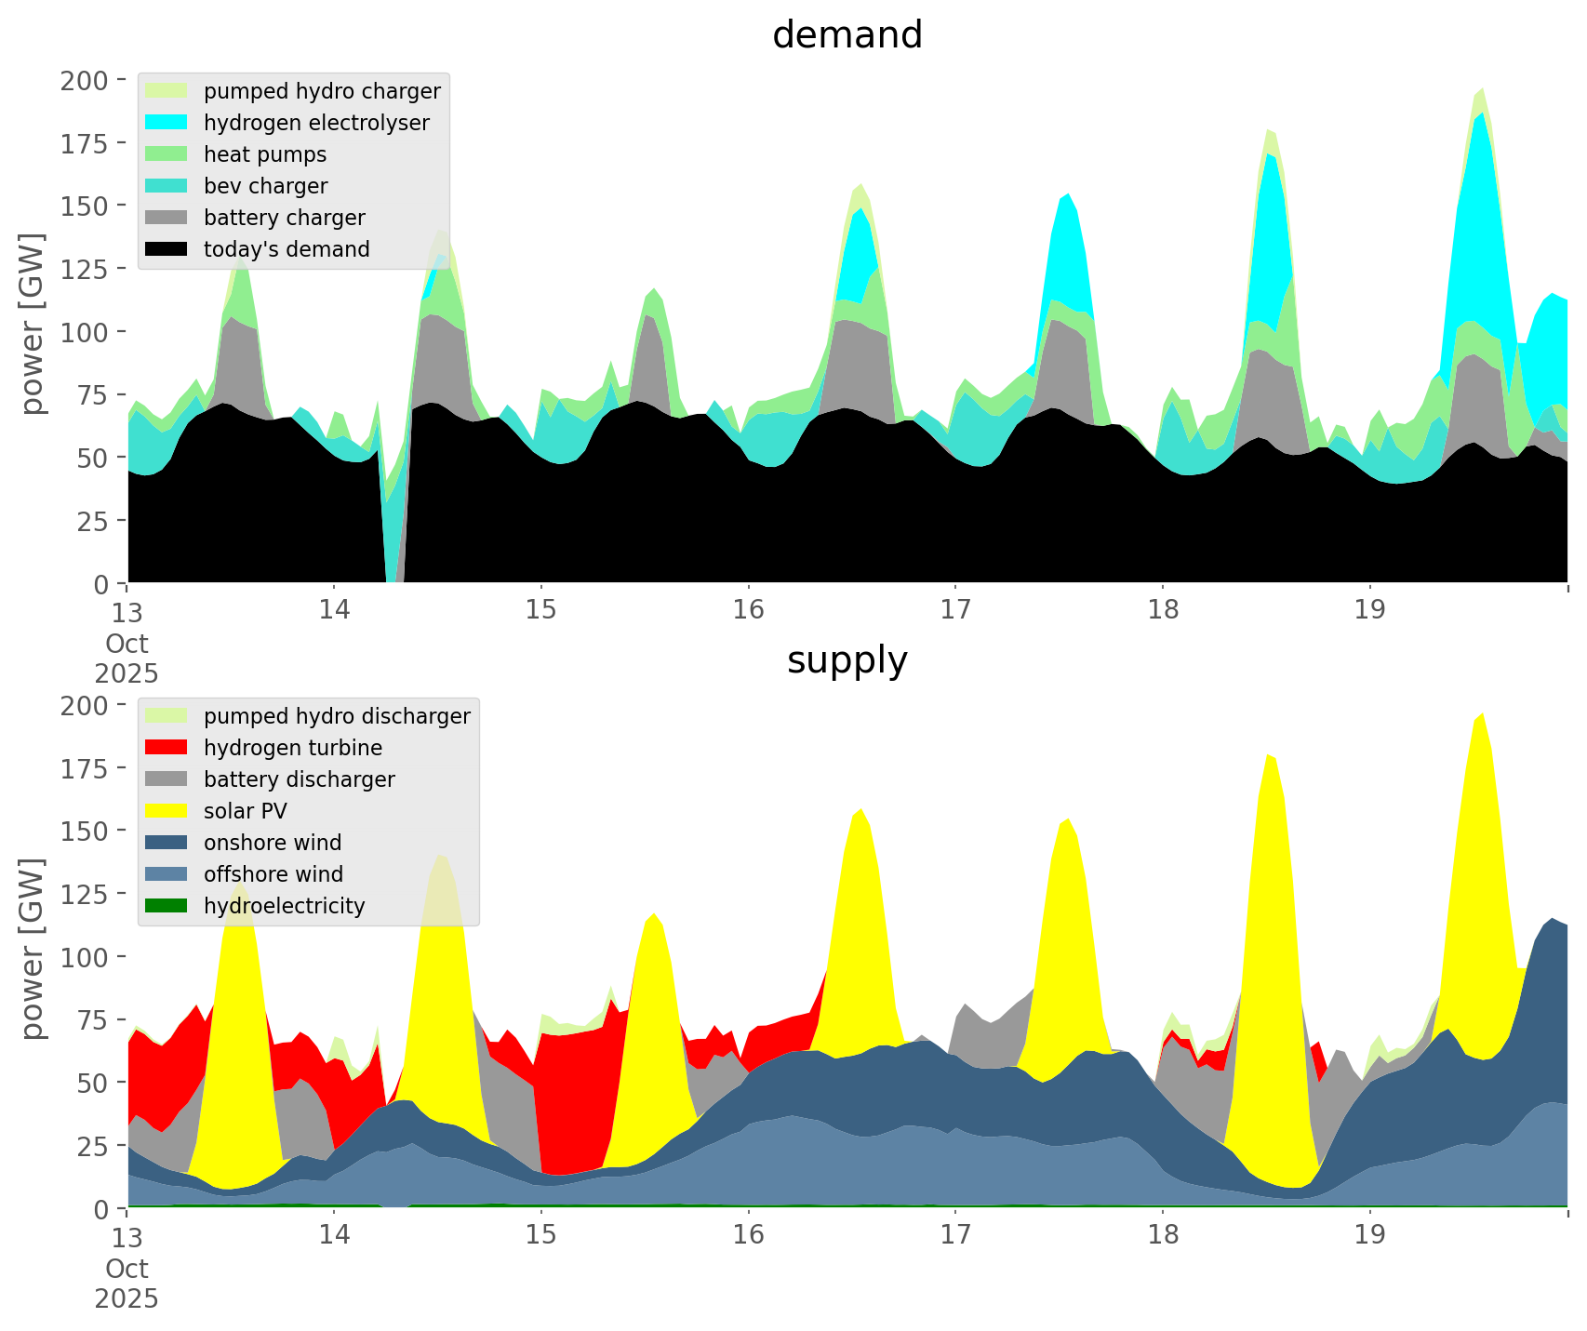Select the pumped hydro discharger legend label
Viewport: 1587px width, 1331px height.
click(x=337, y=716)
